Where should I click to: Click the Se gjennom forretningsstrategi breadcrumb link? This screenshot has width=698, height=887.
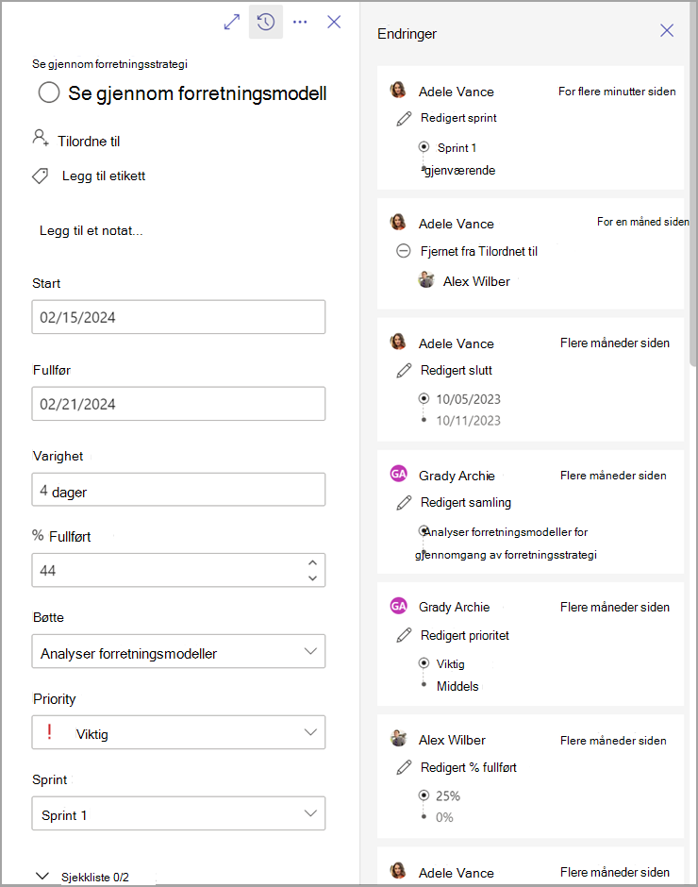pyautogui.click(x=109, y=64)
